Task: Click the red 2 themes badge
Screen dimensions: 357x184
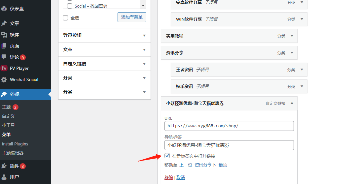Action: (16, 107)
